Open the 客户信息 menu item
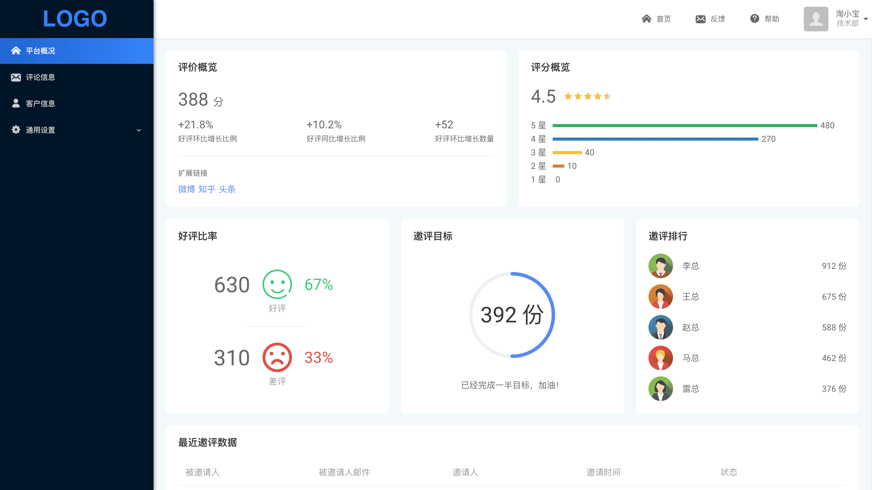This screenshot has height=490, width=872. tap(76, 103)
